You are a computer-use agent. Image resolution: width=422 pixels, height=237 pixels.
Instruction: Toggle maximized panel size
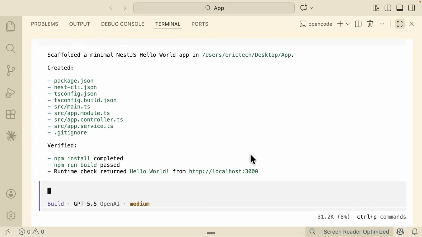(x=400, y=24)
